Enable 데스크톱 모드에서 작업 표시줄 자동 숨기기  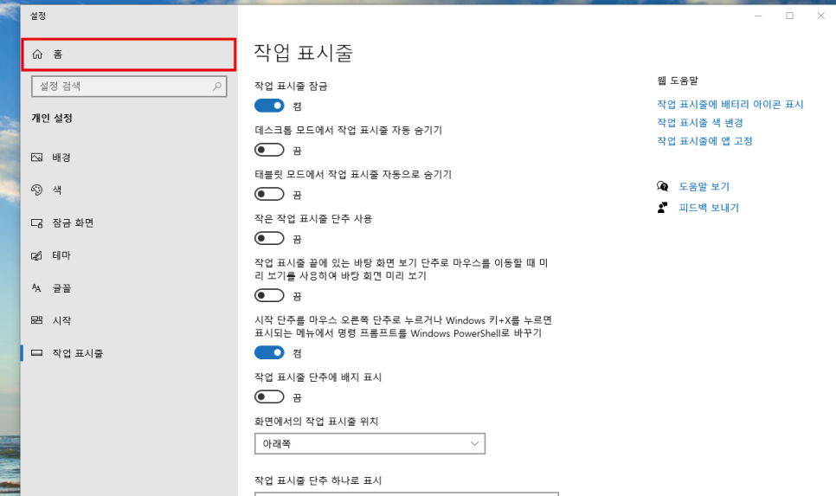(269, 150)
